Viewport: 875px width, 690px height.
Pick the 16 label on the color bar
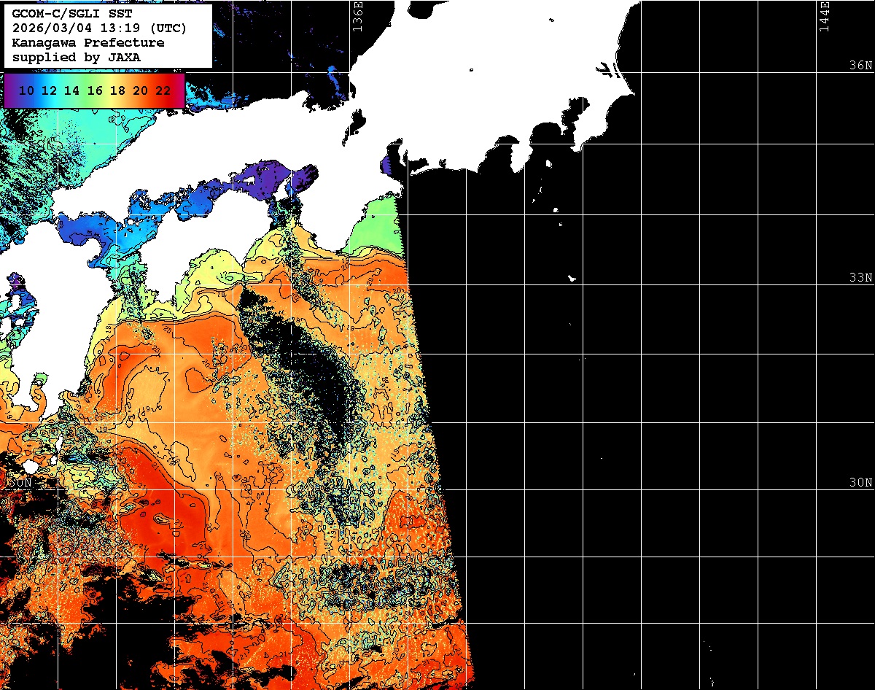pos(95,90)
